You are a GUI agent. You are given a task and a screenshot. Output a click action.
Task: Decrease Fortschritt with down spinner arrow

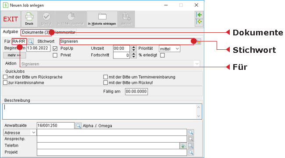pos(134,57)
